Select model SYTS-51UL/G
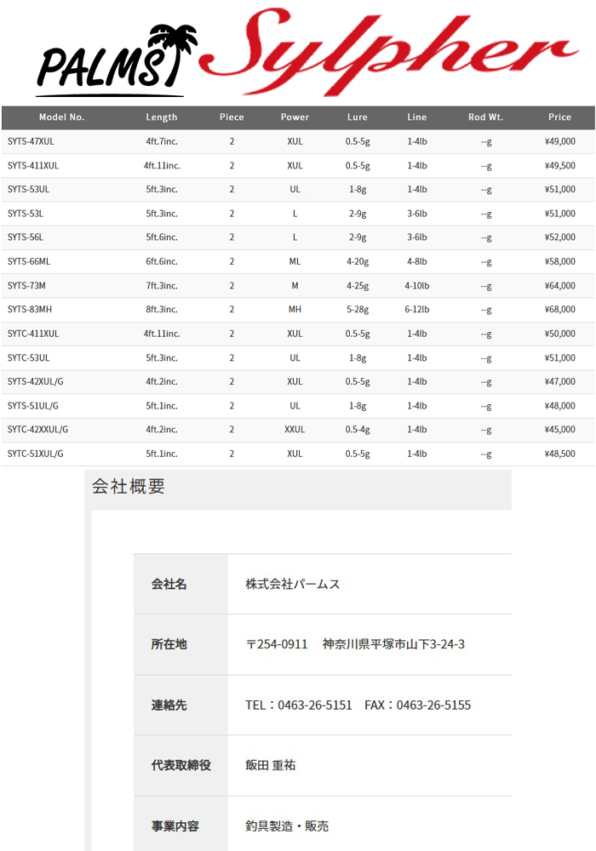 (x=33, y=406)
